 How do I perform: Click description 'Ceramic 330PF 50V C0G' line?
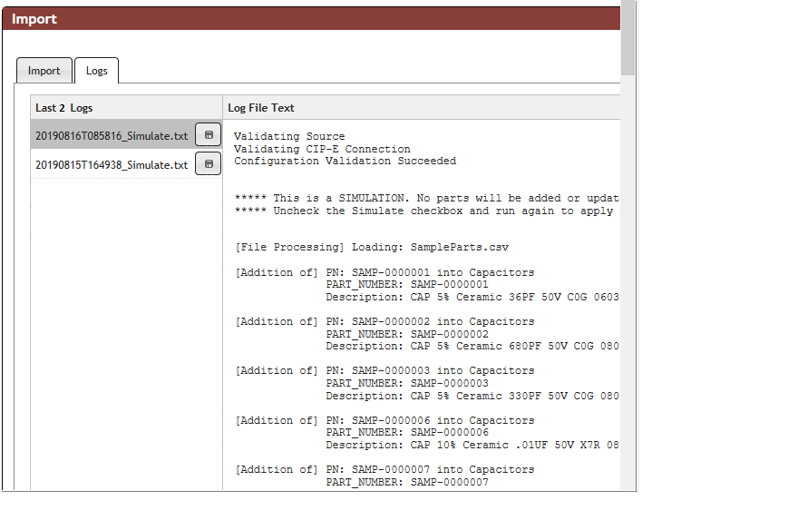tap(472, 396)
